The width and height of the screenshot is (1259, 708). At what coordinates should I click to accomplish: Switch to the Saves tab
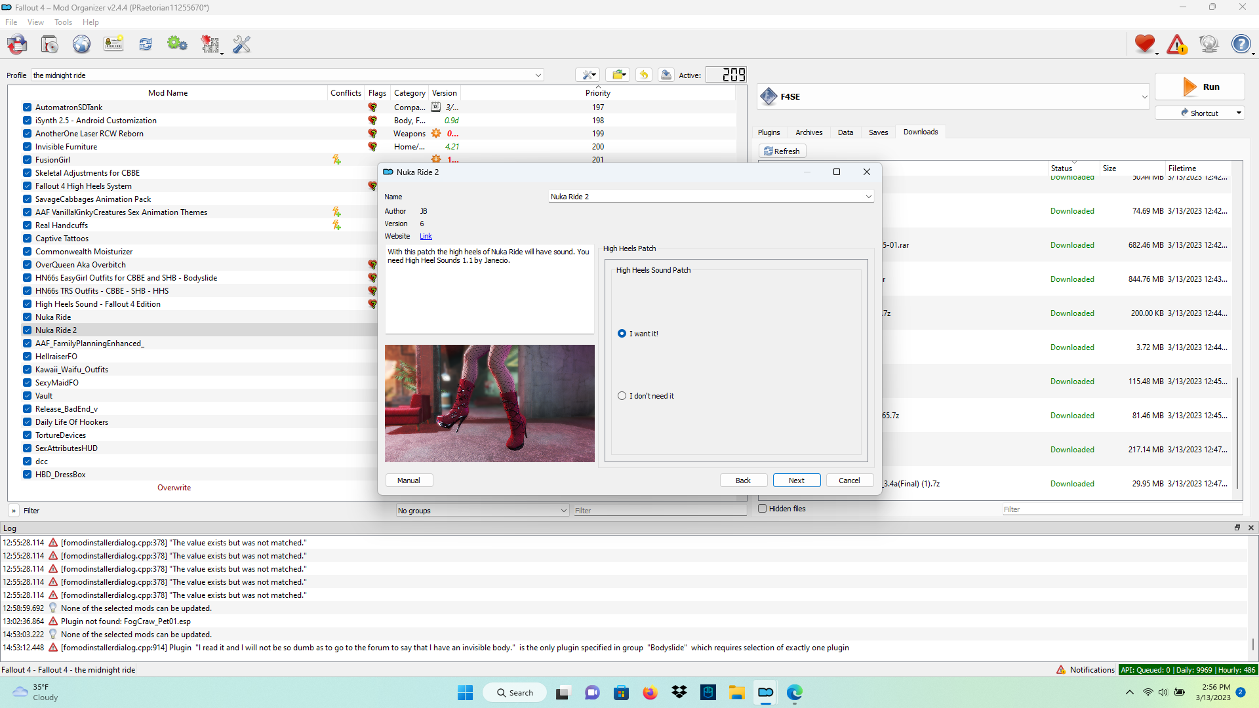[878, 132]
